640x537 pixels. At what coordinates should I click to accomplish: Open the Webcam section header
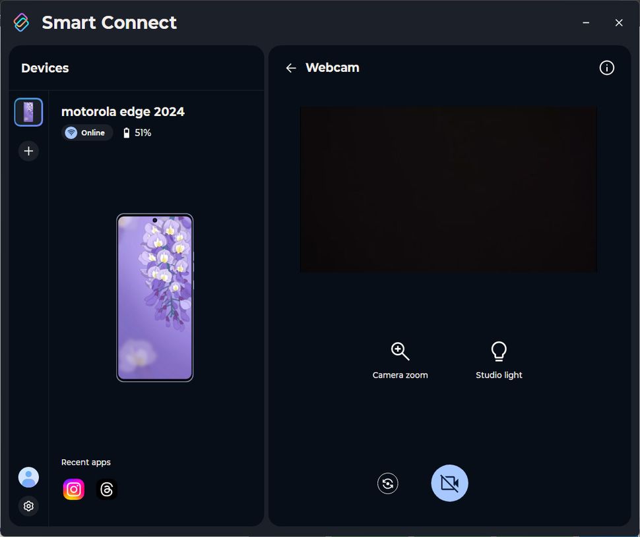click(x=332, y=67)
